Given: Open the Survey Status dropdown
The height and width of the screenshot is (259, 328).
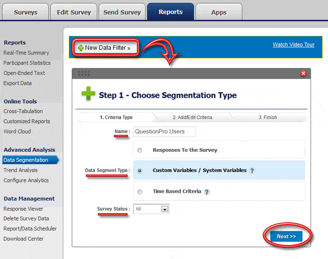Looking at the screenshot, I should point(164,209).
